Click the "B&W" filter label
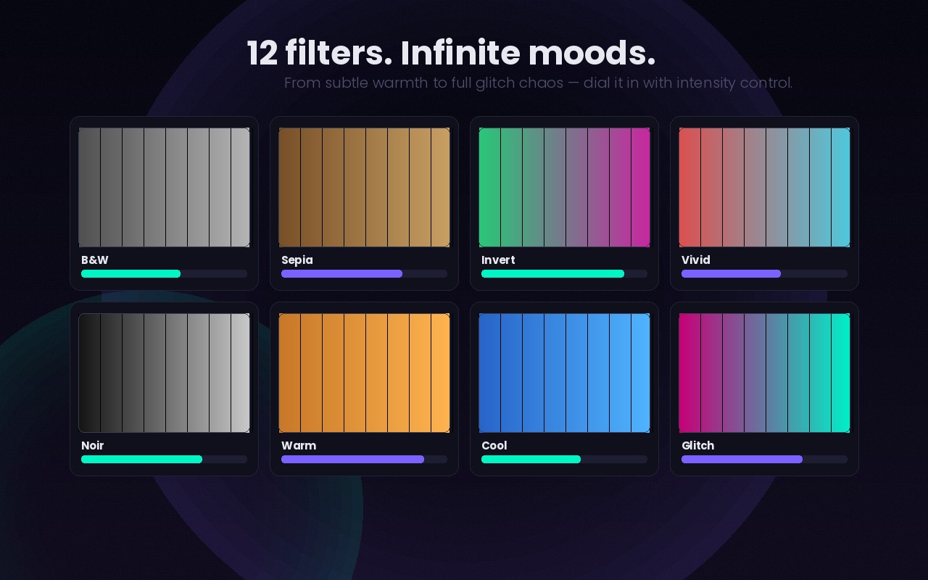This screenshot has height=580, width=928. (x=95, y=260)
